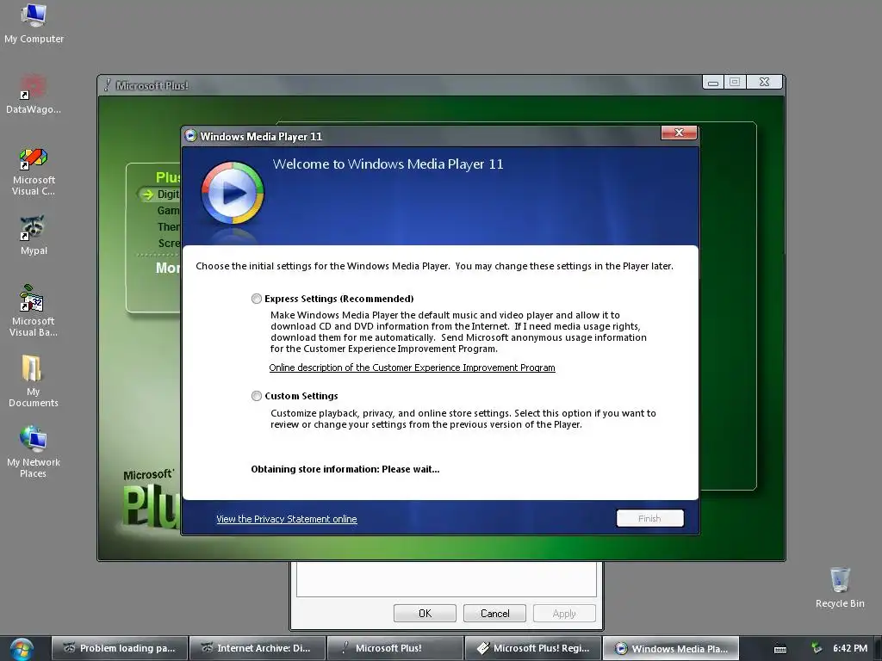Select Digital menu item in Microsoft Plus!
Image resolution: width=882 pixels, height=661 pixels.
[168, 194]
